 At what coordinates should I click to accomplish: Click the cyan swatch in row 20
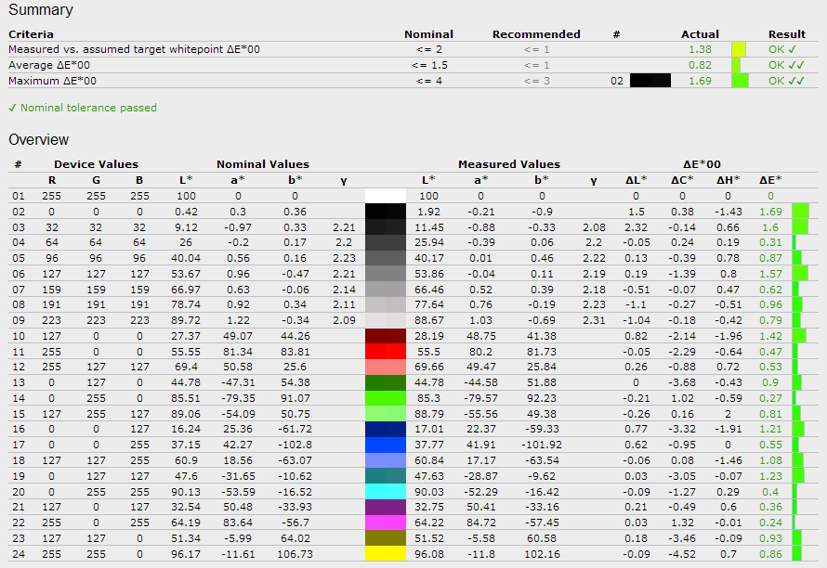point(386,493)
